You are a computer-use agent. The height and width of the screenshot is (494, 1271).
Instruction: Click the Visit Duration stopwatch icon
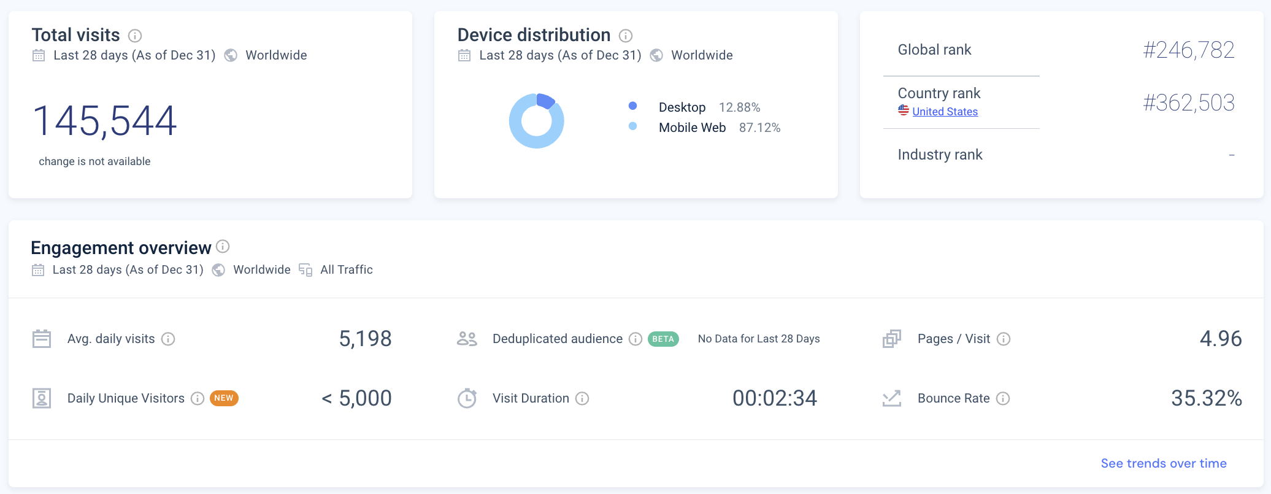tap(467, 398)
